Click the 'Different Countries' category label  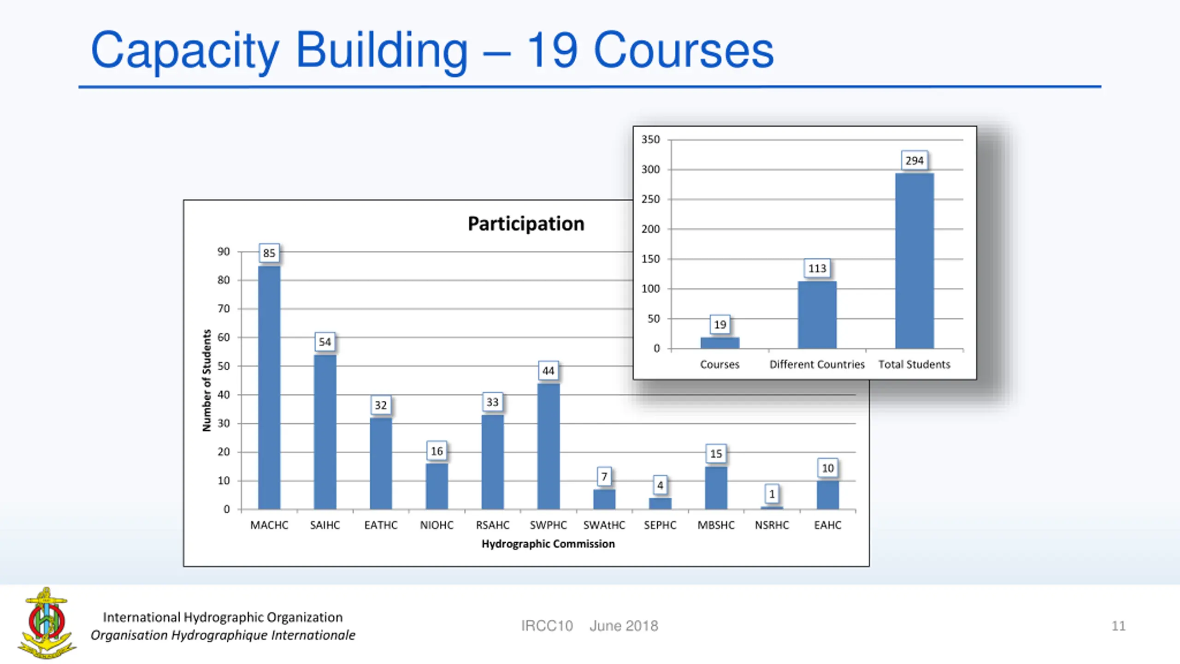coord(817,365)
